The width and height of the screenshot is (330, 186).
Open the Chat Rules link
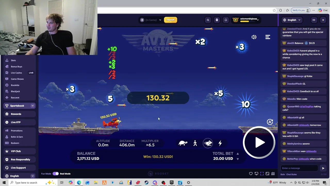(292, 174)
